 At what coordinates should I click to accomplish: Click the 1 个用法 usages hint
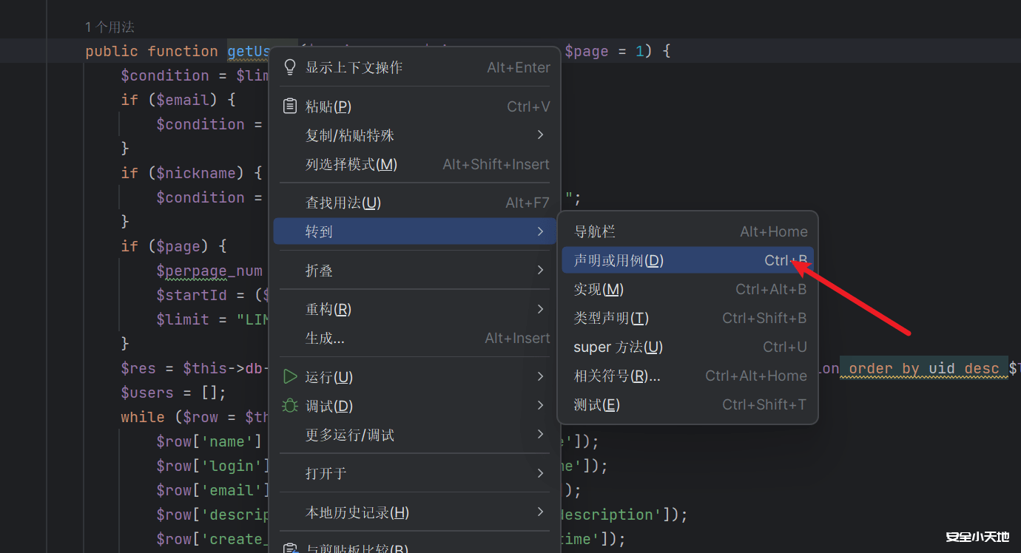tap(109, 27)
